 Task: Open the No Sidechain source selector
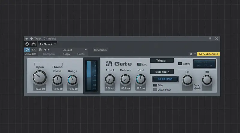coord(165,79)
